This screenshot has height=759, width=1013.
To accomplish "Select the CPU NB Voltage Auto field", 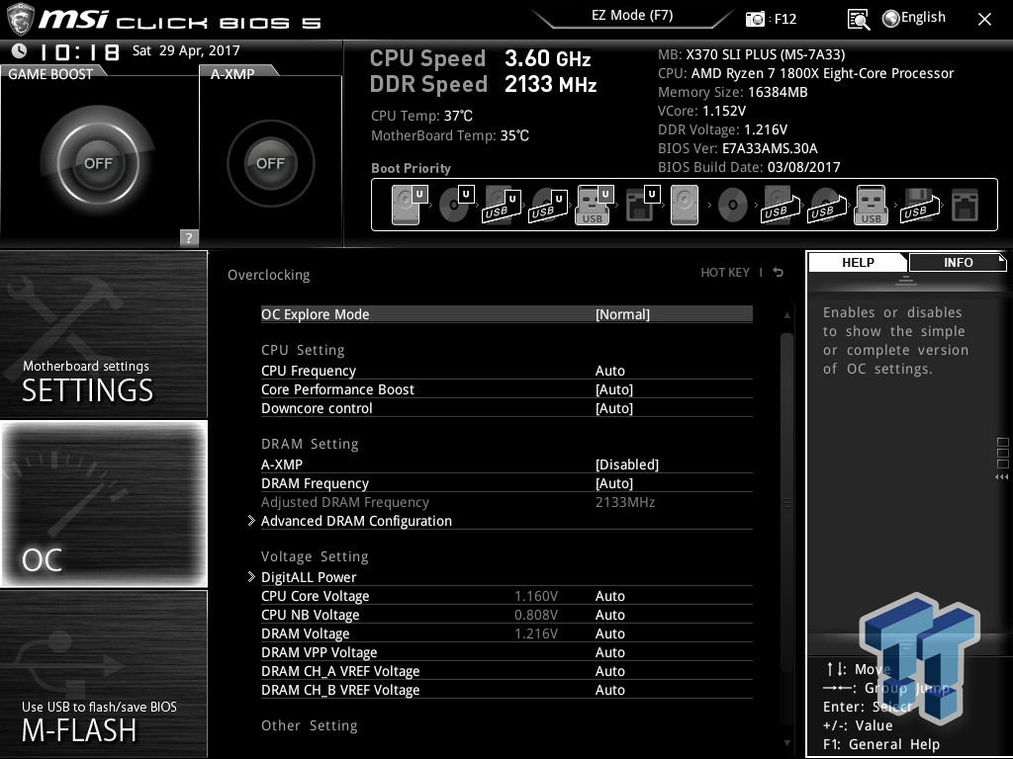I will pos(609,615).
